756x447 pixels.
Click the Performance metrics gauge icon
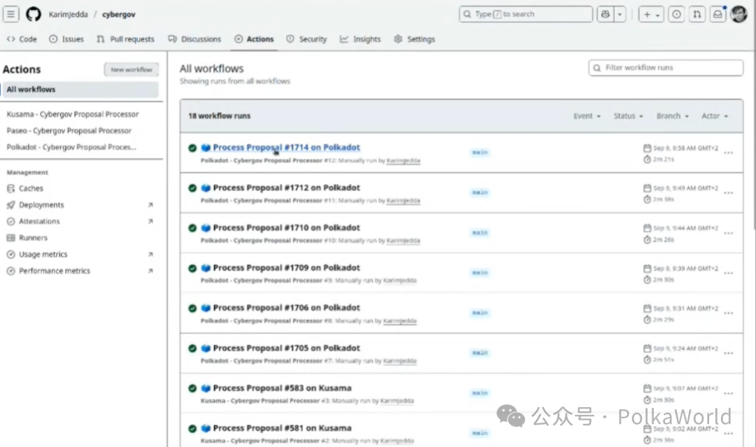pos(10,271)
